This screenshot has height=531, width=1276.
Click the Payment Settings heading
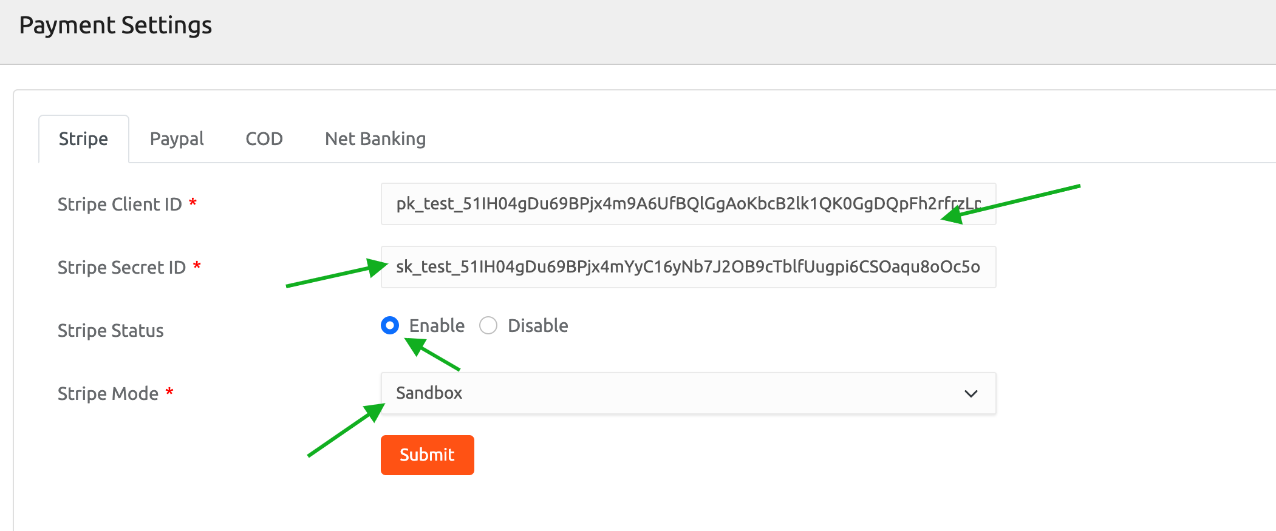(115, 25)
